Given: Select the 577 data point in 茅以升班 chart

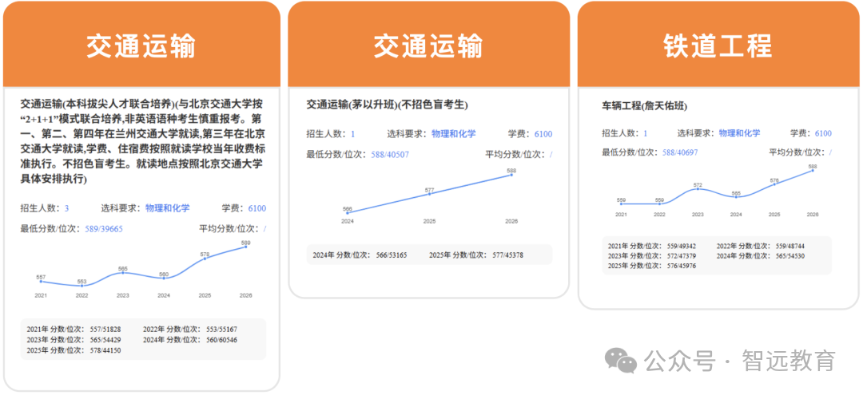Looking at the screenshot, I should pyautogui.click(x=429, y=194).
